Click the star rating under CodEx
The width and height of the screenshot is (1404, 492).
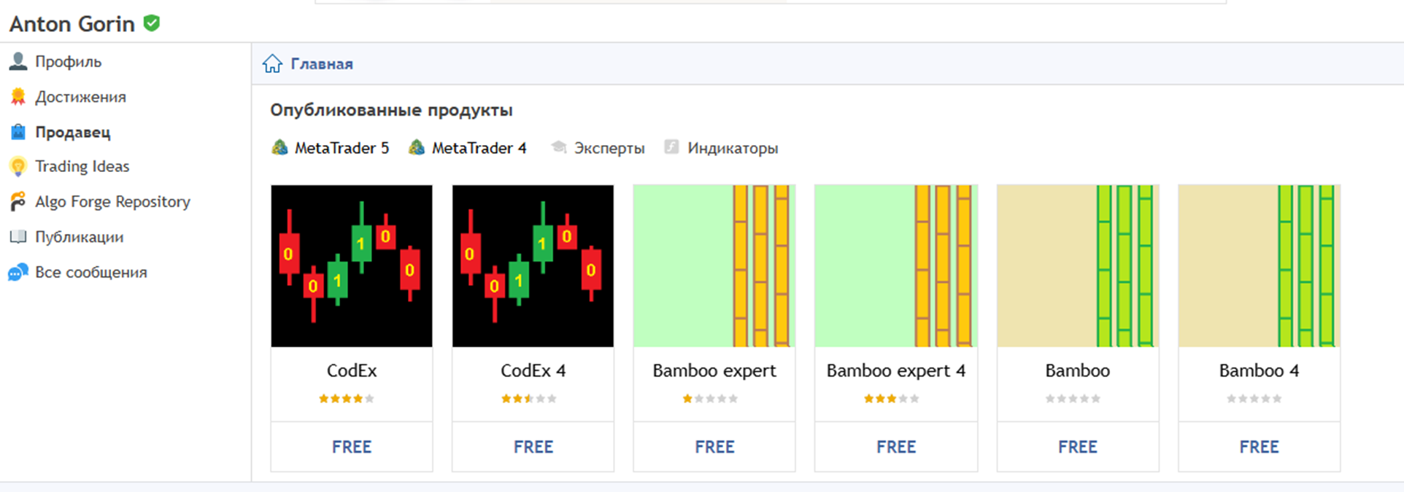(347, 399)
